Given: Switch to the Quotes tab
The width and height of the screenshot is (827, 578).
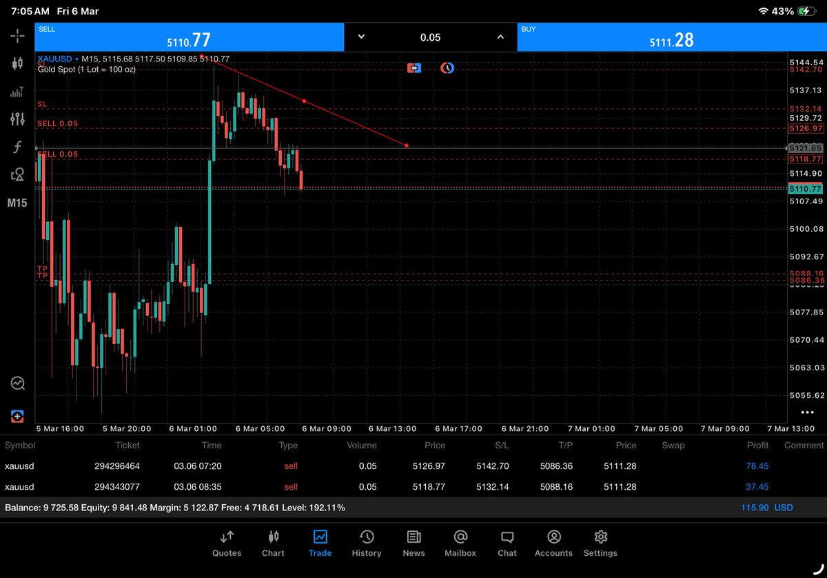Looking at the screenshot, I should (227, 544).
